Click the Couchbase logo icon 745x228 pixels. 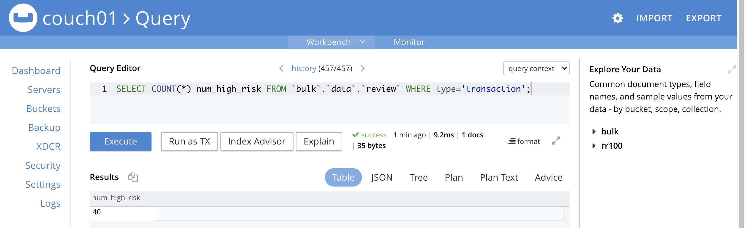pos(23,18)
